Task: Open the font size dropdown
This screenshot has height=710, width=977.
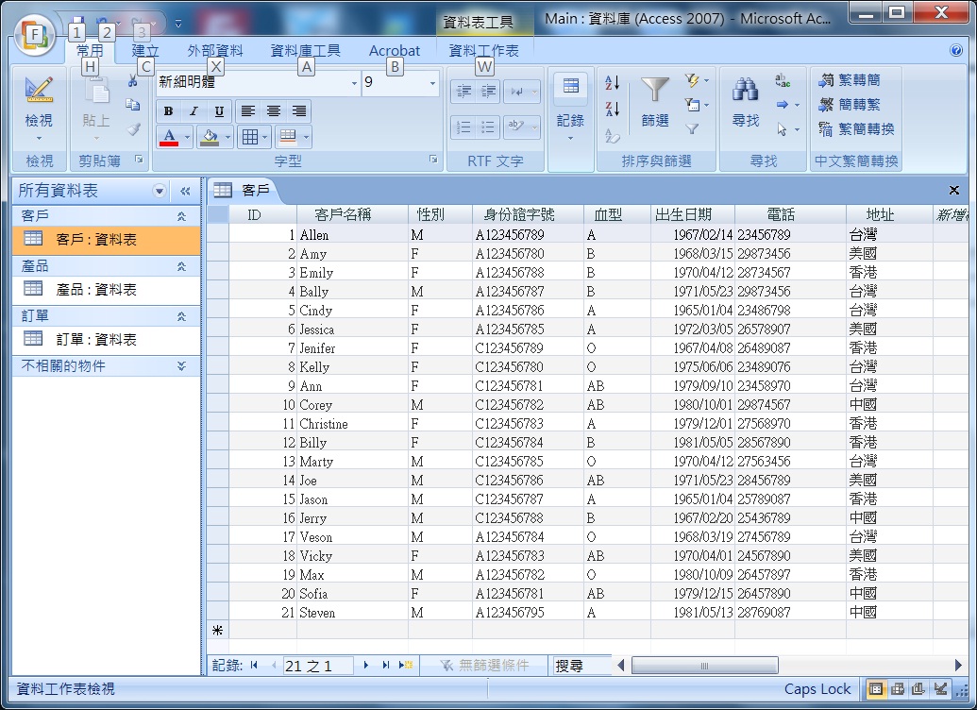Action: point(432,83)
